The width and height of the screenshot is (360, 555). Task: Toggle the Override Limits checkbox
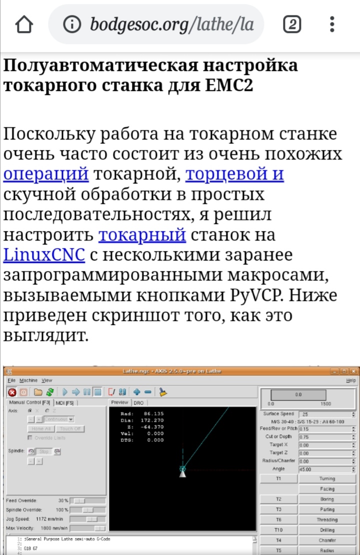(x=30, y=438)
